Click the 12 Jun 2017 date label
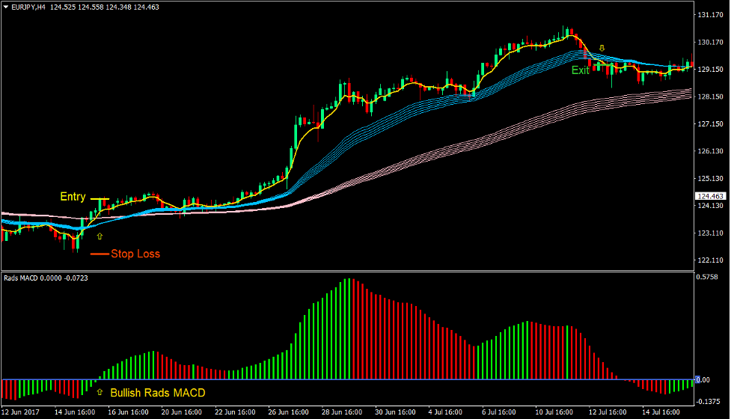 [x=20, y=412]
